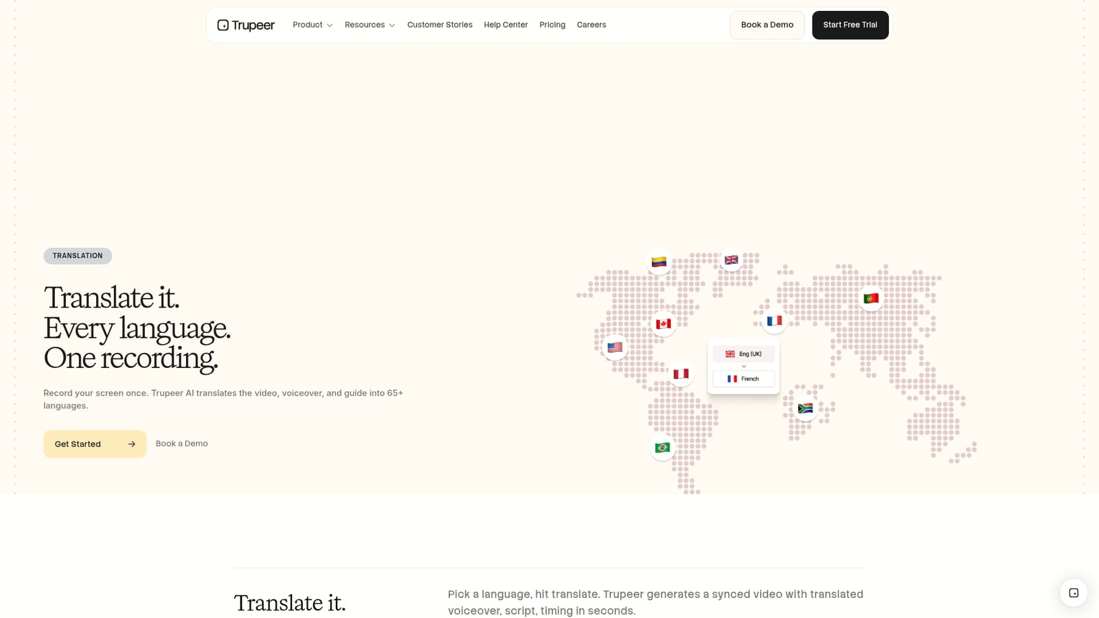The image size is (1099, 618).
Task: Open the Pricing page
Action: click(x=552, y=25)
